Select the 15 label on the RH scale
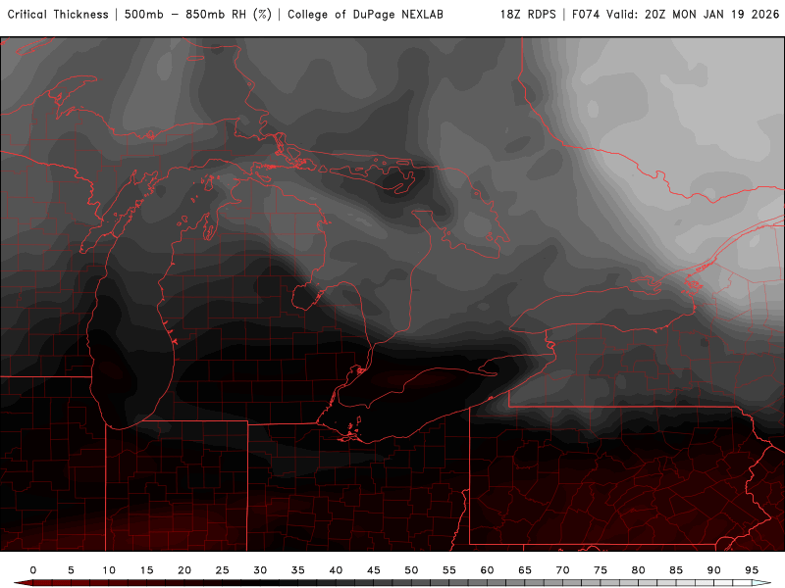Screen dimensions: 785x588 [x=146, y=570]
